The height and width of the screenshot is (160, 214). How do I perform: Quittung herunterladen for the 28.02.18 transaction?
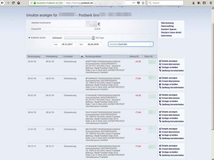(171, 122)
